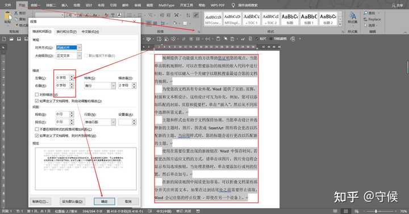The image size is (409, 214).
Task: Switch to the MathType ribbon tab
Action: [166, 5]
